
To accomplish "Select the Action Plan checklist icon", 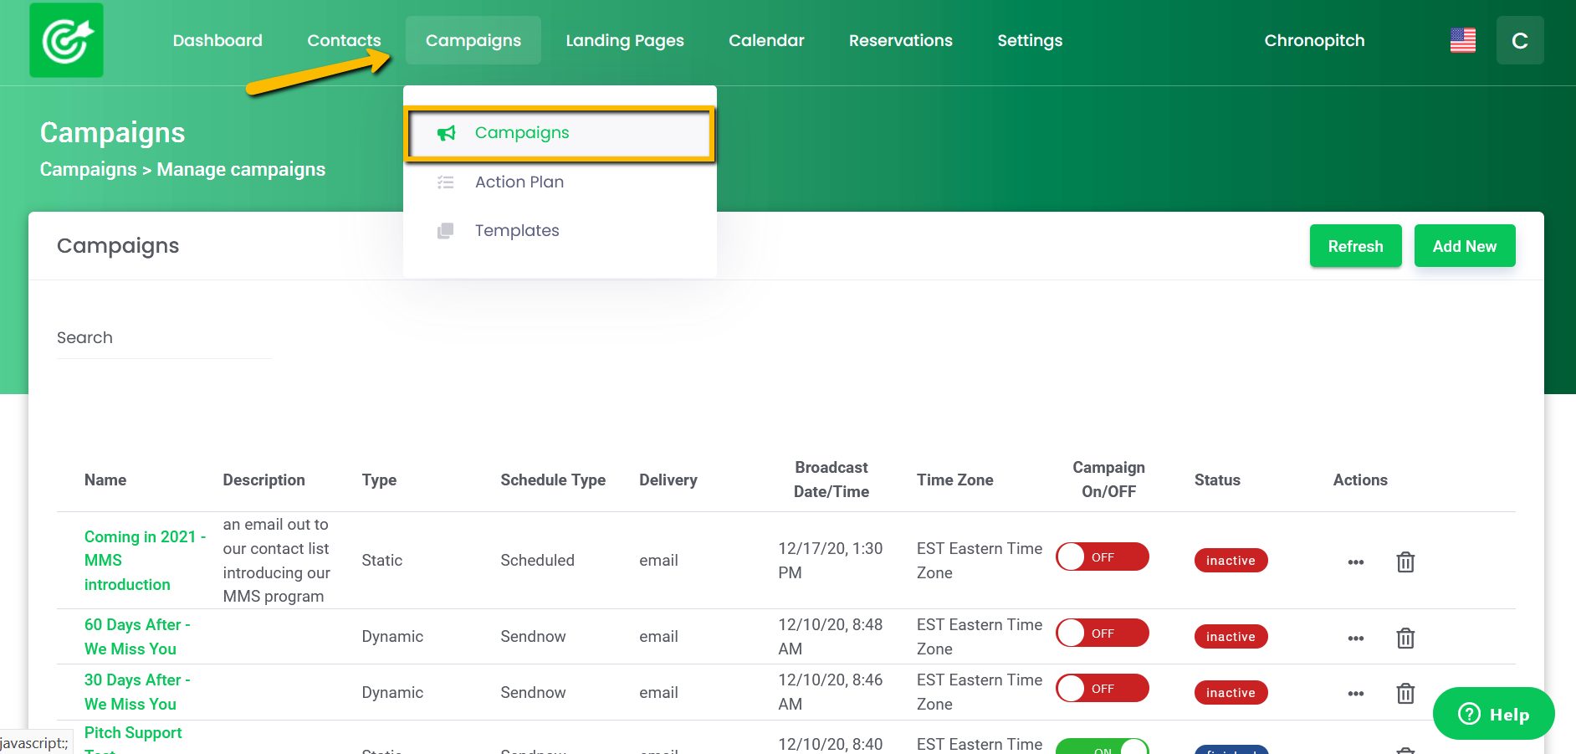I will click(446, 182).
